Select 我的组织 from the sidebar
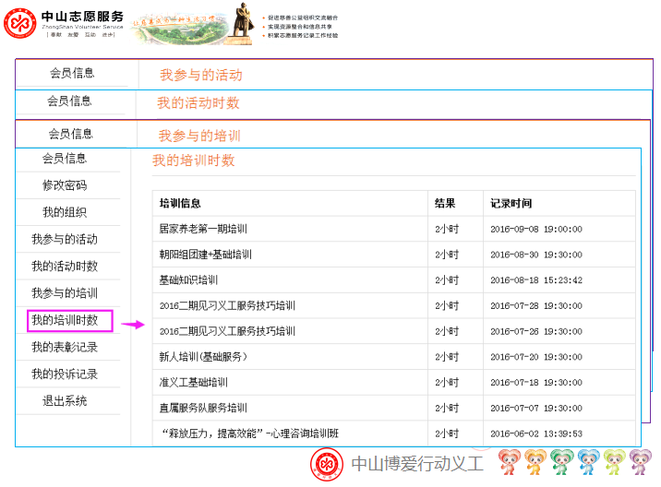Image resolution: width=661 pixels, height=487 pixels. pos(65,212)
